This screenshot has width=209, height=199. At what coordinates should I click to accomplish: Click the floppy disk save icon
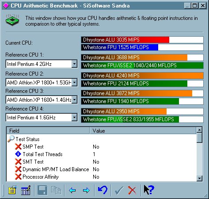click(x=42, y=190)
